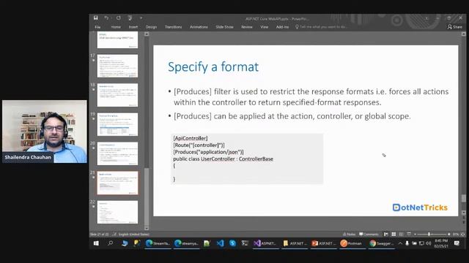Click the thumbnail pane scrollbar thumb
The width and height of the screenshot is (469, 263).
click(x=147, y=197)
